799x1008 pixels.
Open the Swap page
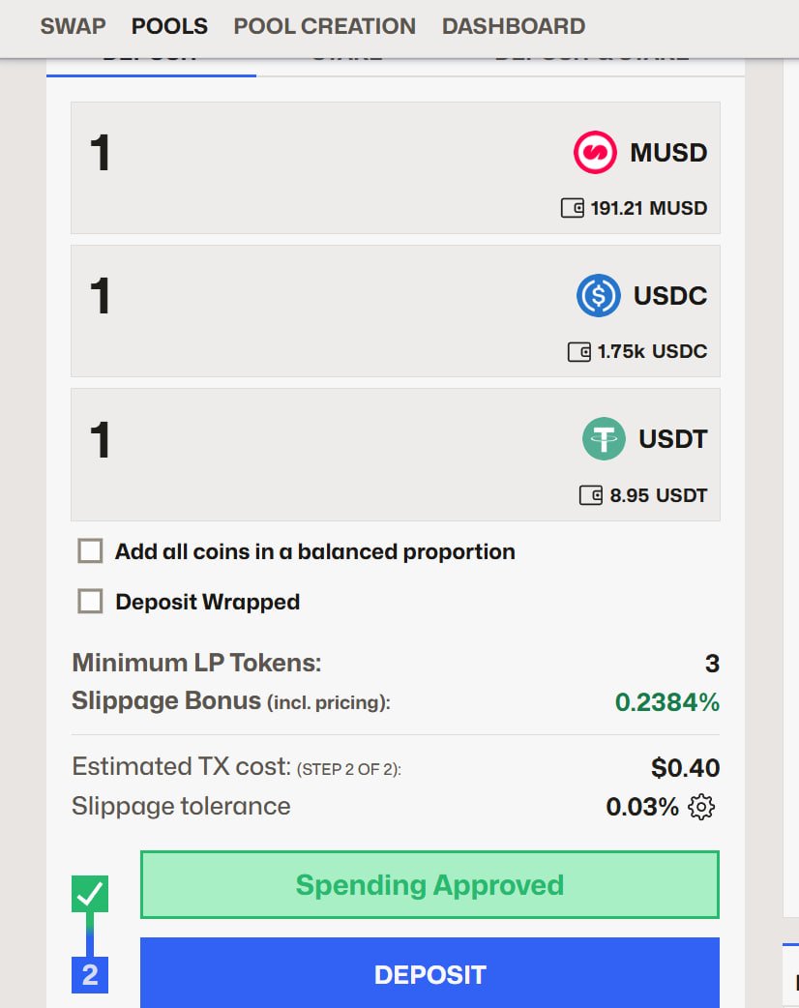pyautogui.click(x=73, y=26)
